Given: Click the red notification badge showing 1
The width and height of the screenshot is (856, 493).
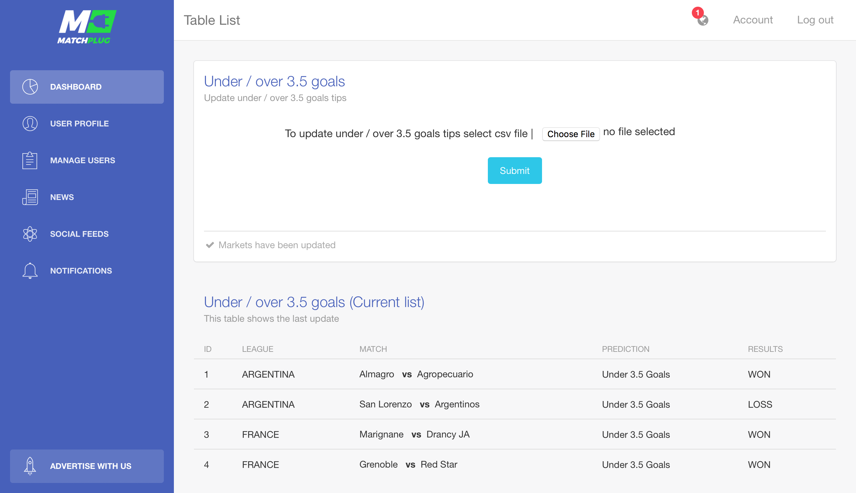Looking at the screenshot, I should pos(697,12).
